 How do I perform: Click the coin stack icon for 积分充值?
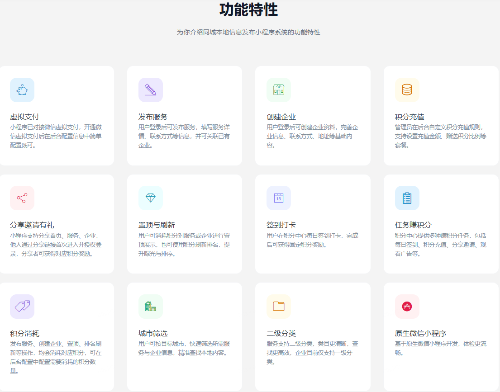pos(407,90)
